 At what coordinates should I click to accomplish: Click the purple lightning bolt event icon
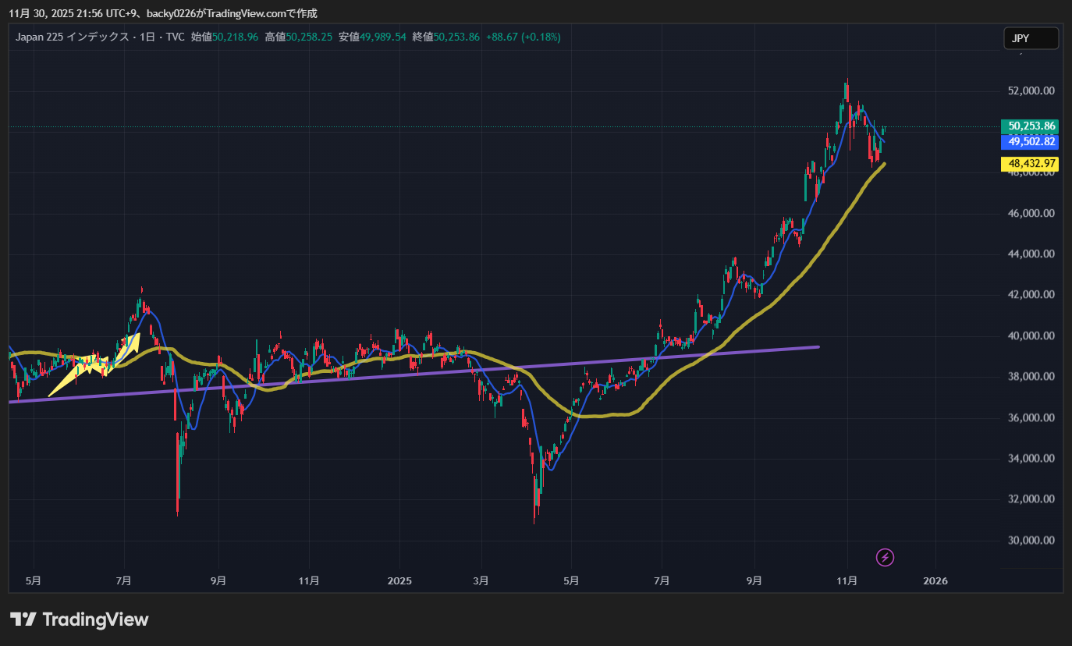pyautogui.click(x=885, y=557)
